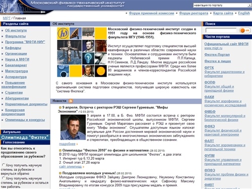
Task: Open the ФАЛТ faculty link
Action: pos(209,141)
